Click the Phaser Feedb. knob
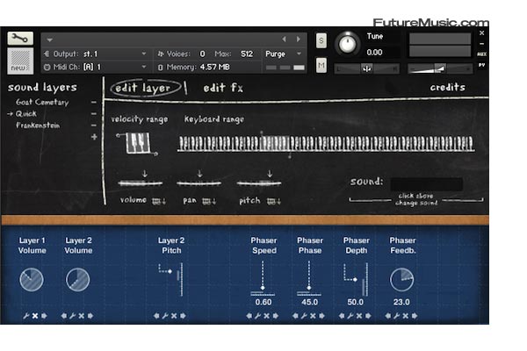 [402, 279]
